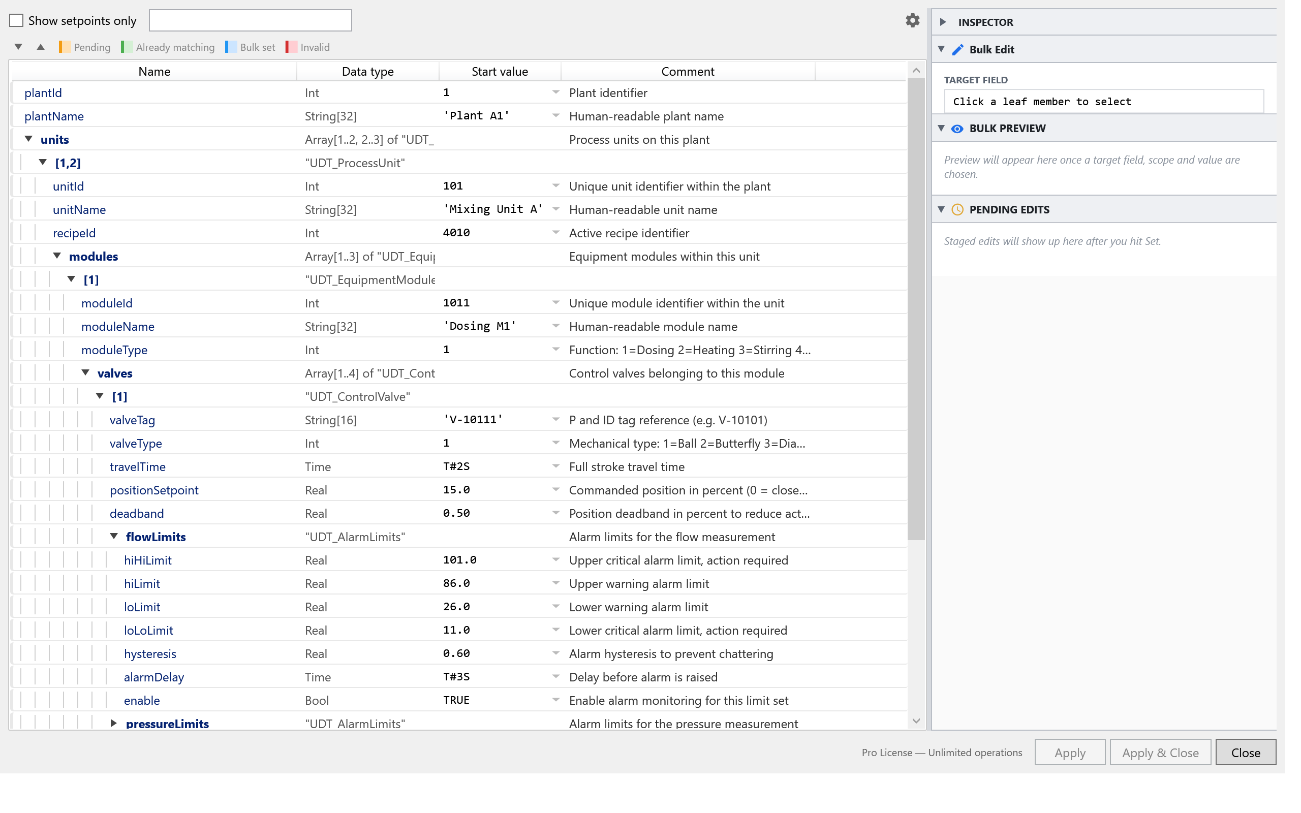Select the moduleName member
This screenshot has width=1301, height=813.
click(x=118, y=327)
